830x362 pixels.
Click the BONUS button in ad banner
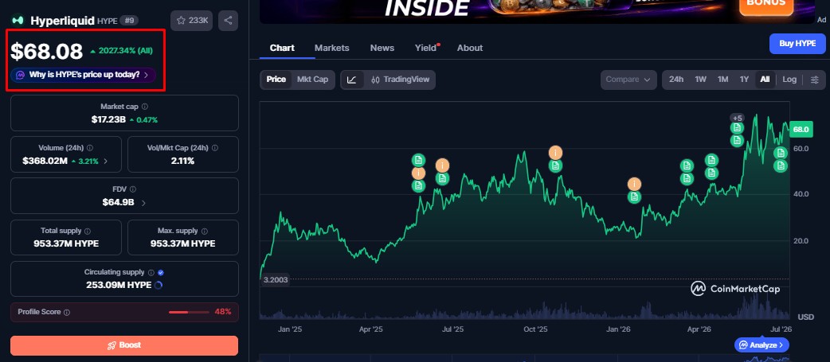766,6
